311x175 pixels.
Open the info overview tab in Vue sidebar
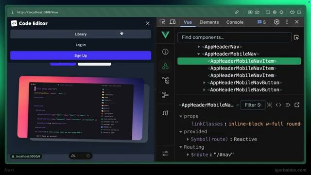click(165, 52)
